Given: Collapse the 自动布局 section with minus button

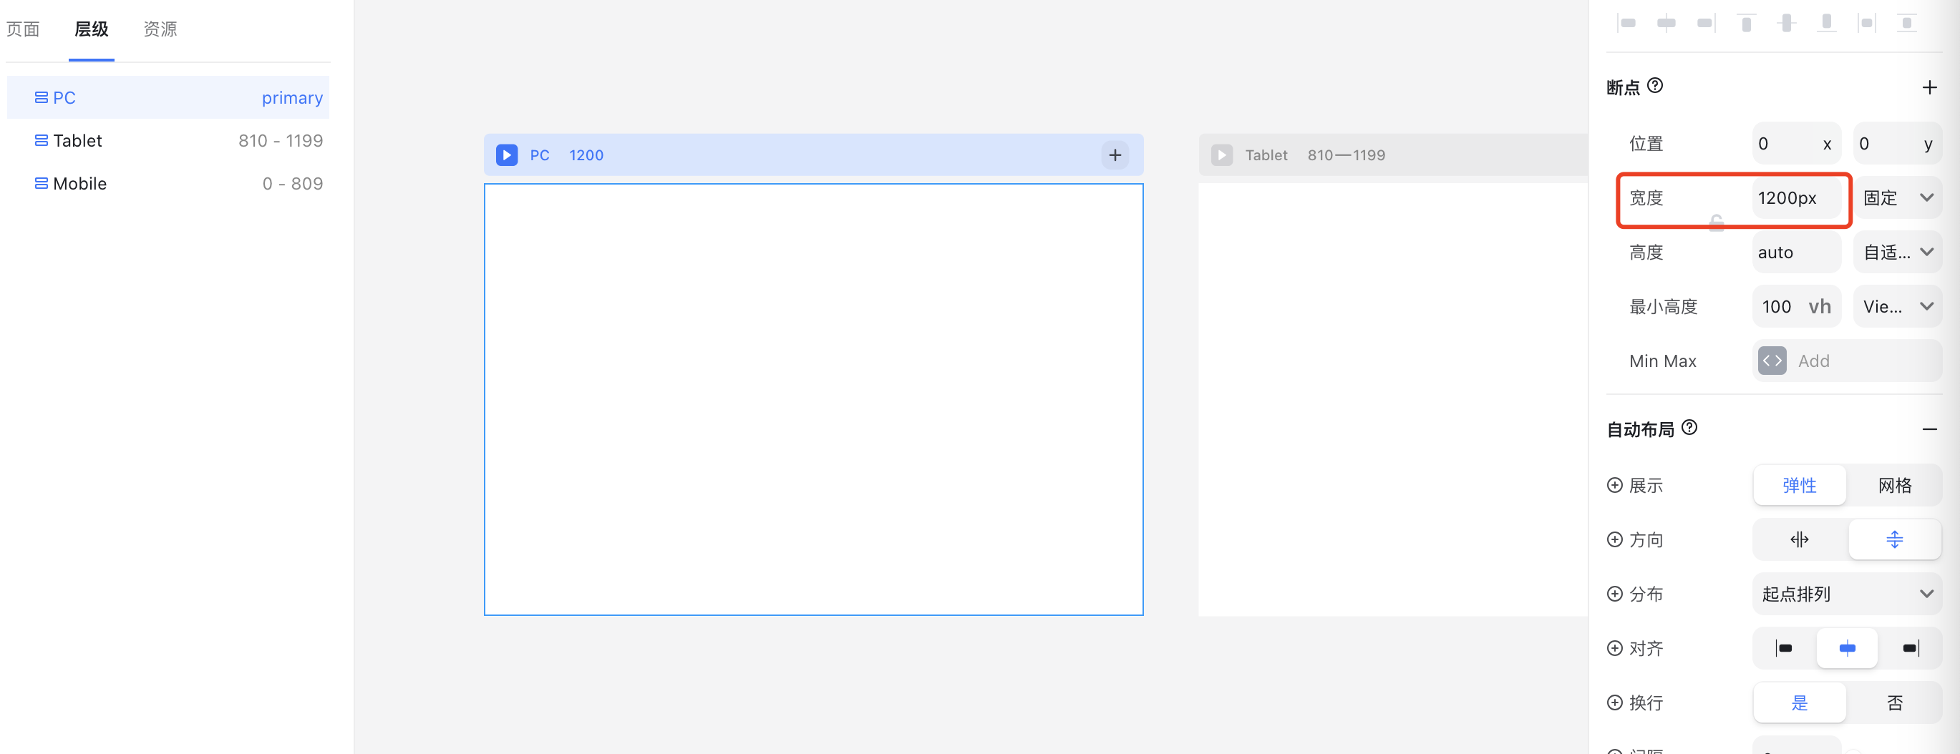Looking at the screenshot, I should click(1929, 429).
